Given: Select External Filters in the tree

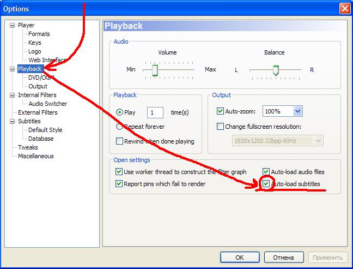Looking at the screenshot, I should pos(38,112).
